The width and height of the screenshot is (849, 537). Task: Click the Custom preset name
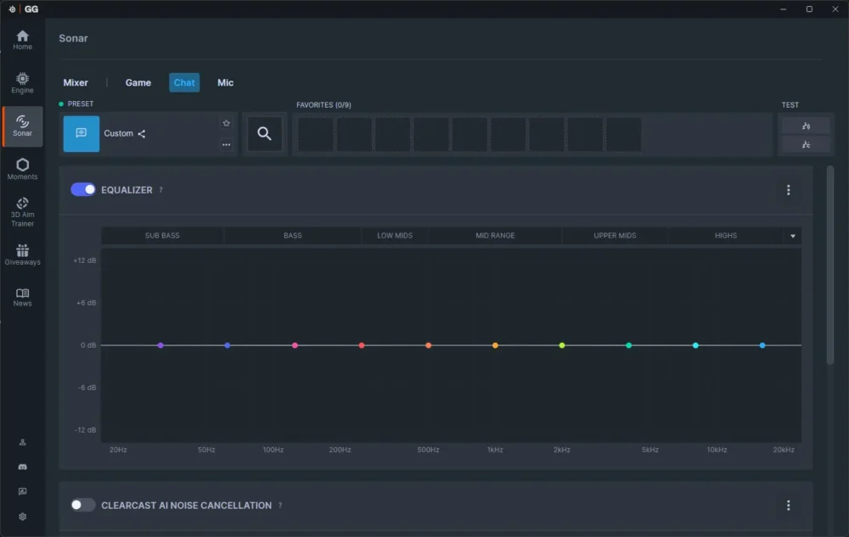(x=118, y=133)
